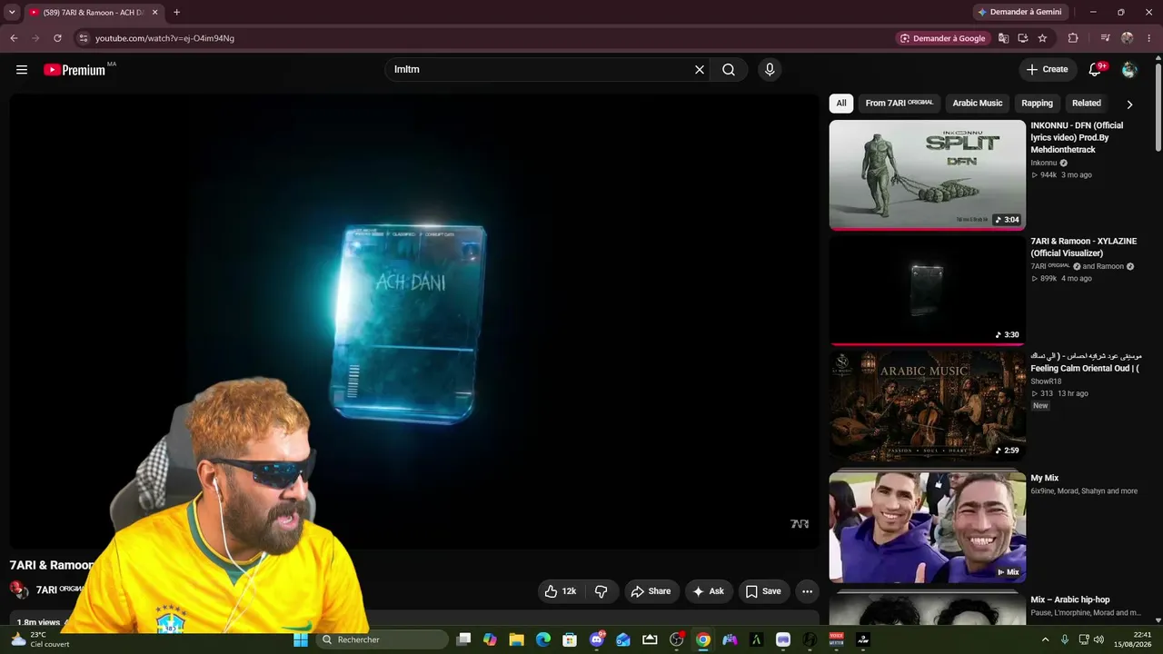Click Demander à Google lens button
1163x654 pixels.
[943, 38]
